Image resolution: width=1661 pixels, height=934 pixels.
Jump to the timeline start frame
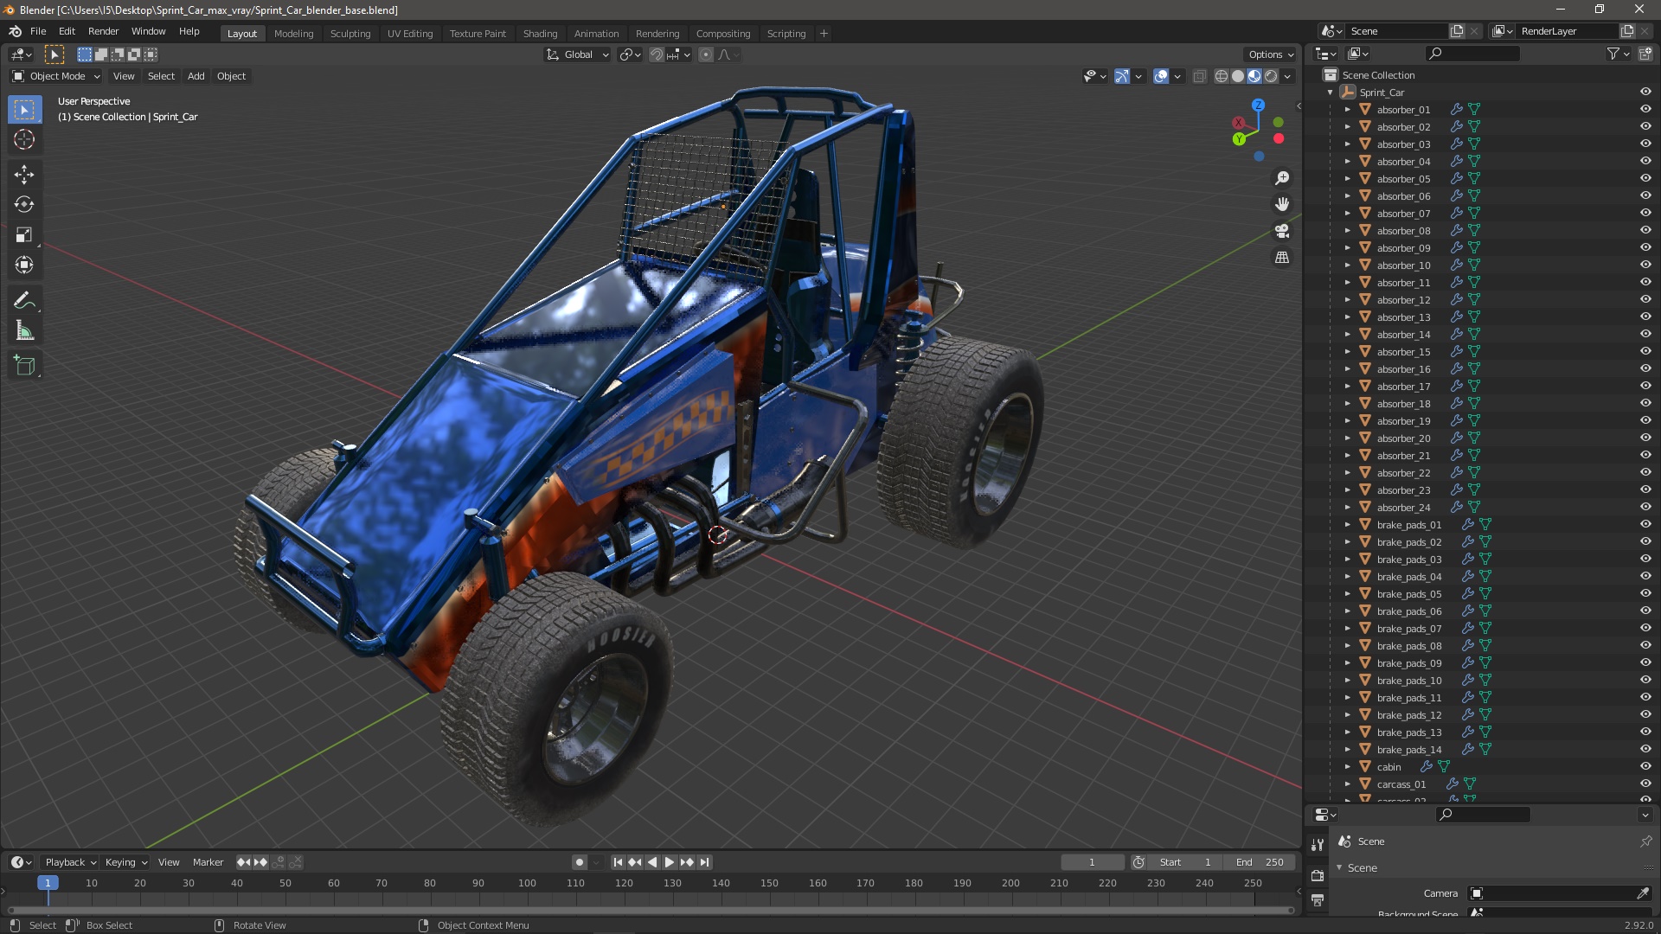tap(618, 862)
